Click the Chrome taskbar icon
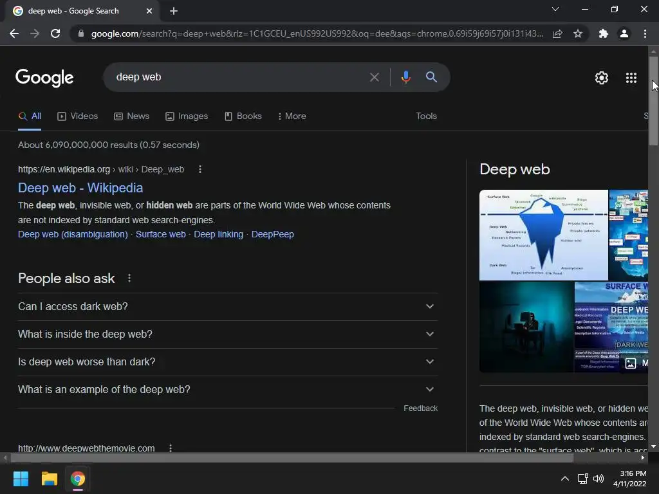This screenshot has height=494, width=659. pyautogui.click(x=78, y=479)
